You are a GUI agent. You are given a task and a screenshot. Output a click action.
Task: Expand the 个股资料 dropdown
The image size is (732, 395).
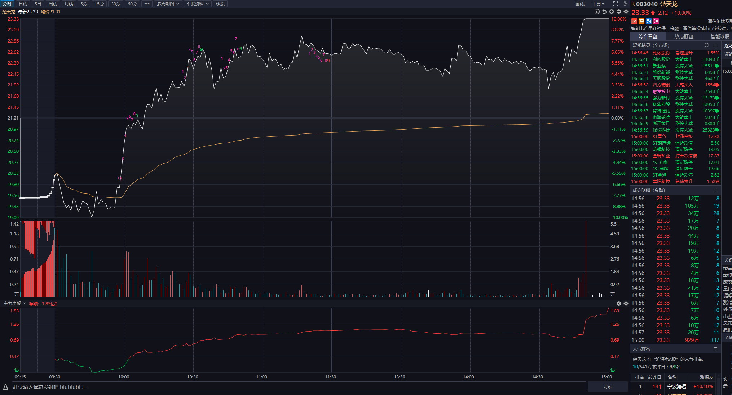[x=197, y=4]
